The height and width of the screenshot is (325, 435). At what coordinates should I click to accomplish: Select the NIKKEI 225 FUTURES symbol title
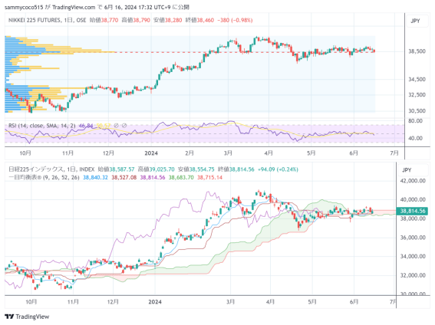[35, 20]
